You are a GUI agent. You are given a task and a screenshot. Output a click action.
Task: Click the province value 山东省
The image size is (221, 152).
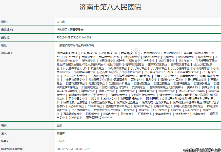[61, 22]
